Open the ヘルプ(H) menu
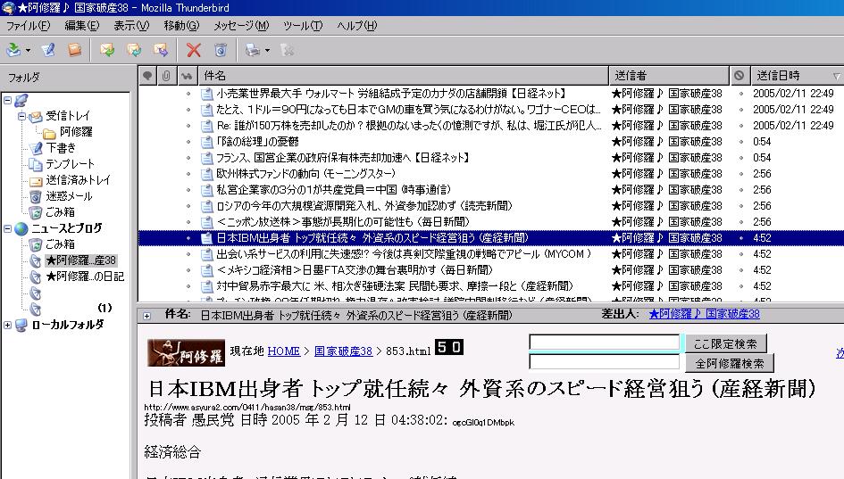Viewport: 844px width, 479px height. (357, 25)
